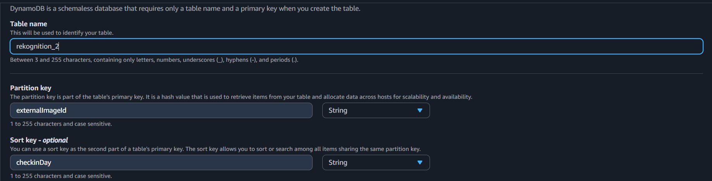712x181 pixels.
Task: Click the case-sensitive hint below the externalImageId field
Action: coord(61,124)
